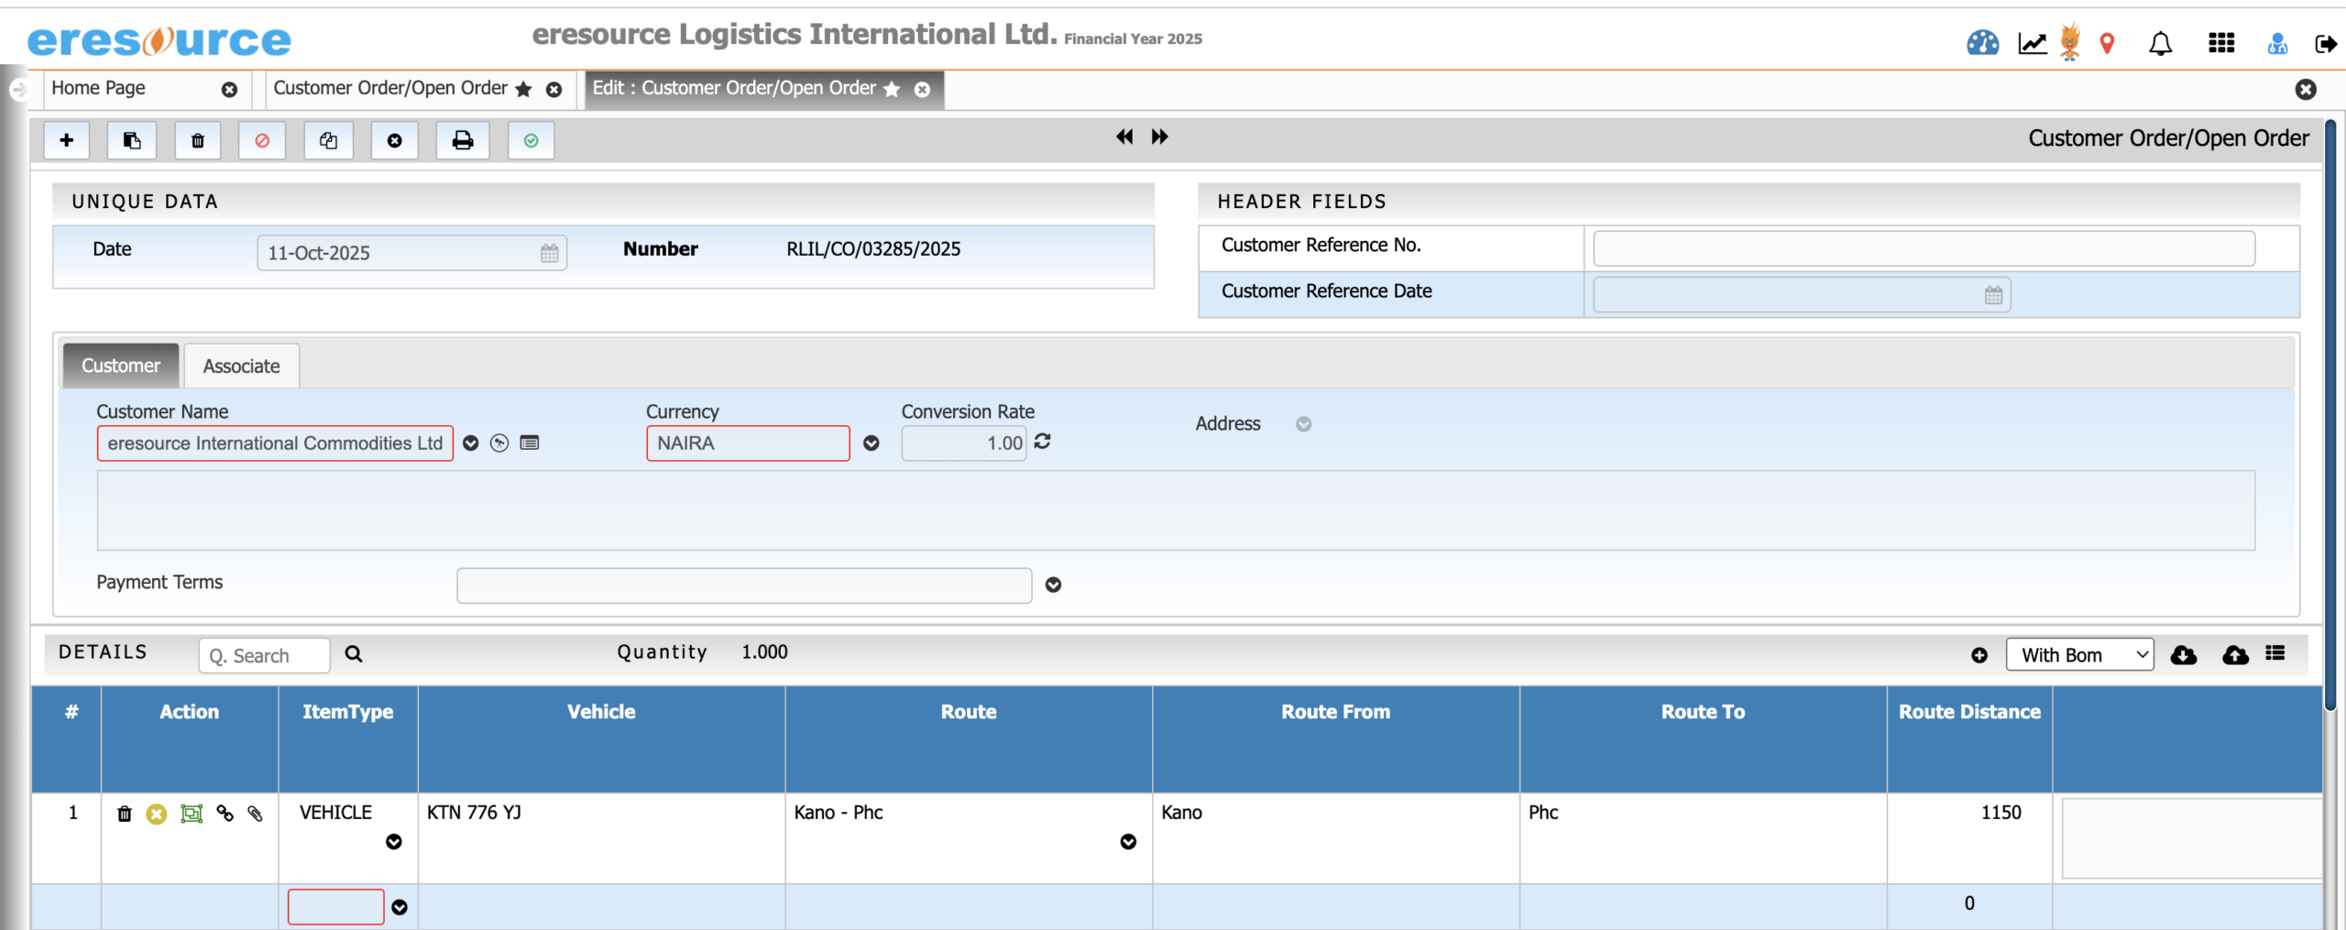Click the details search magnifier button
Screen dimensions: 2346x930
(x=354, y=654)
